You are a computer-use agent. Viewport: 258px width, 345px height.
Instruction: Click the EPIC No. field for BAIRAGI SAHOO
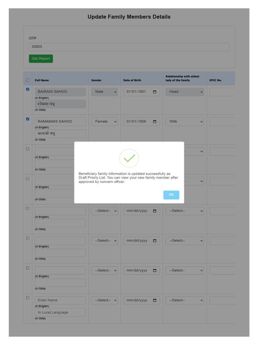click(222, 92)
